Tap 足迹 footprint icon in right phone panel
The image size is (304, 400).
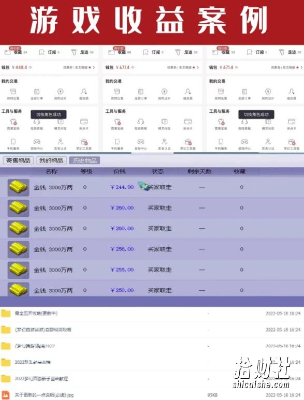282,52
